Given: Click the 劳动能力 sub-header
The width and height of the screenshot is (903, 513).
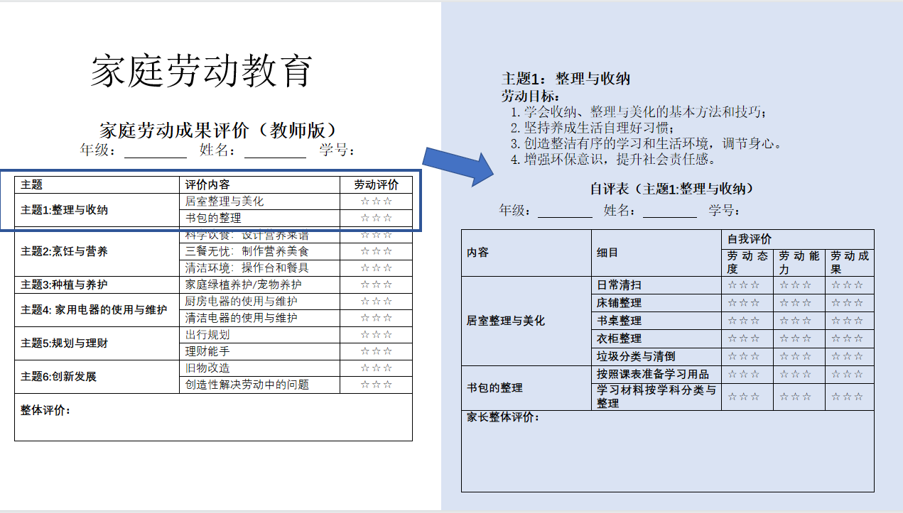Looking at the screenshot, I should [799, 263].
